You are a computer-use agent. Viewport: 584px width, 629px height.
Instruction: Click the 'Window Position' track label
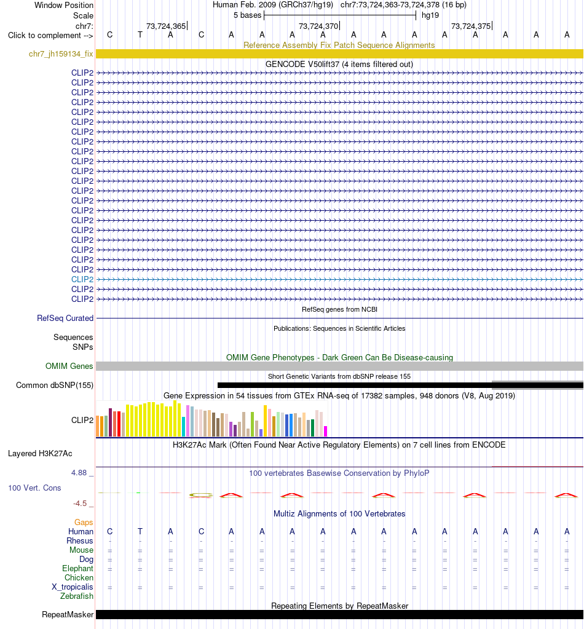64,5
